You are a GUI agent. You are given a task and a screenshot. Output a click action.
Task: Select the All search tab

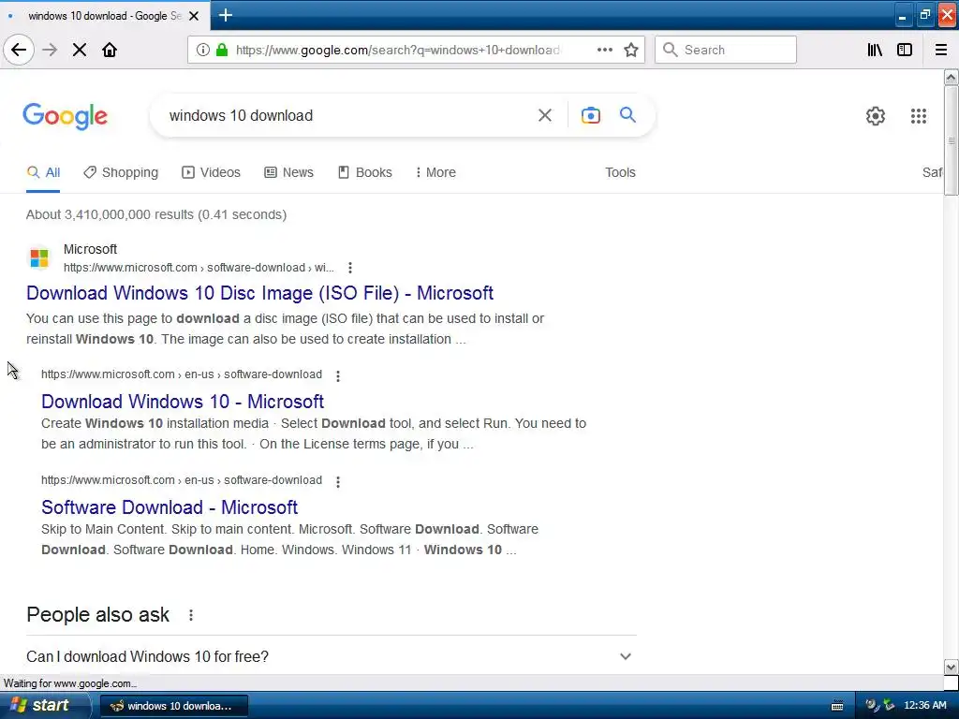pos(43,172)
